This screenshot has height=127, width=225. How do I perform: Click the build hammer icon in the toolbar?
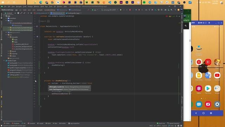tap(88, 10)
